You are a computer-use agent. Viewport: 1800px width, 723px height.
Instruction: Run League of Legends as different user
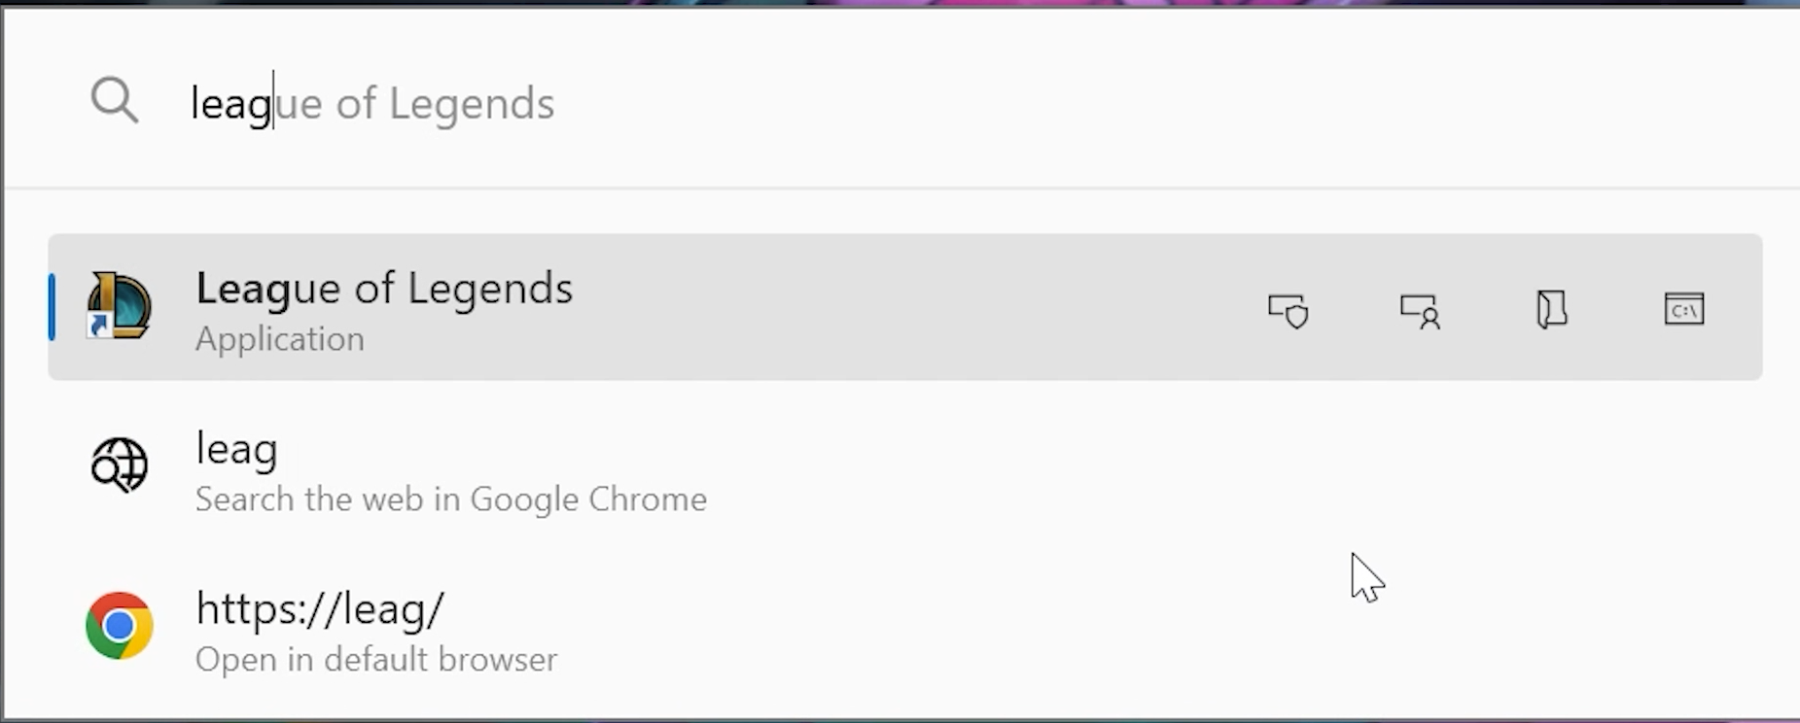tap(1420, 310)
